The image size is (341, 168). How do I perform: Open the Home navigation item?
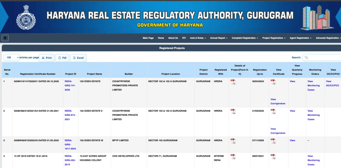pos(161,38)
